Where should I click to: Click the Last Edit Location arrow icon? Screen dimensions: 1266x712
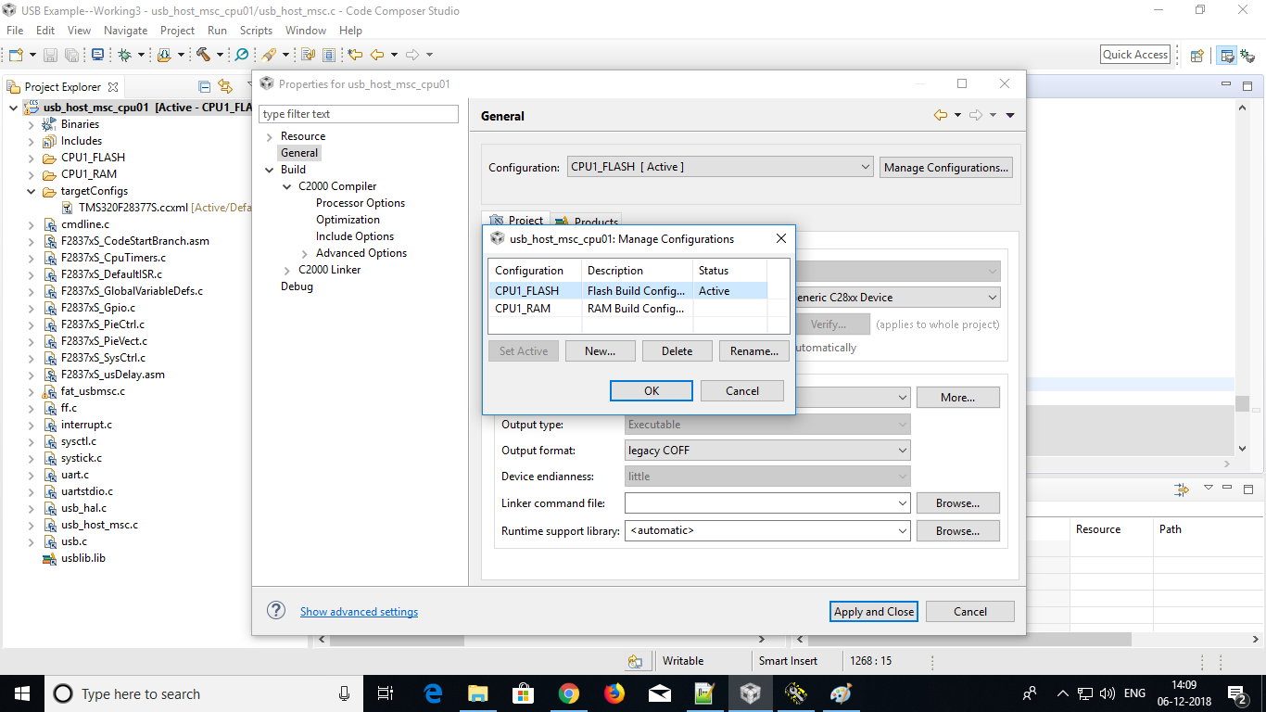tap(355, 55)
